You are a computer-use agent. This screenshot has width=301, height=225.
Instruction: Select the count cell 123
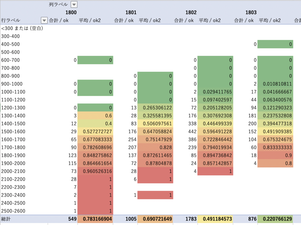point(72,155)
